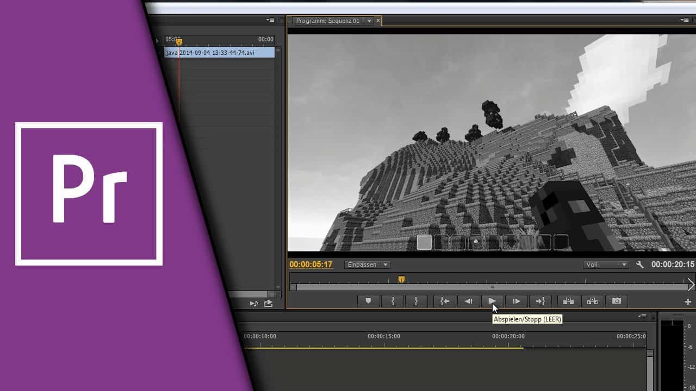Open the left source panel menu

[270, 20]
